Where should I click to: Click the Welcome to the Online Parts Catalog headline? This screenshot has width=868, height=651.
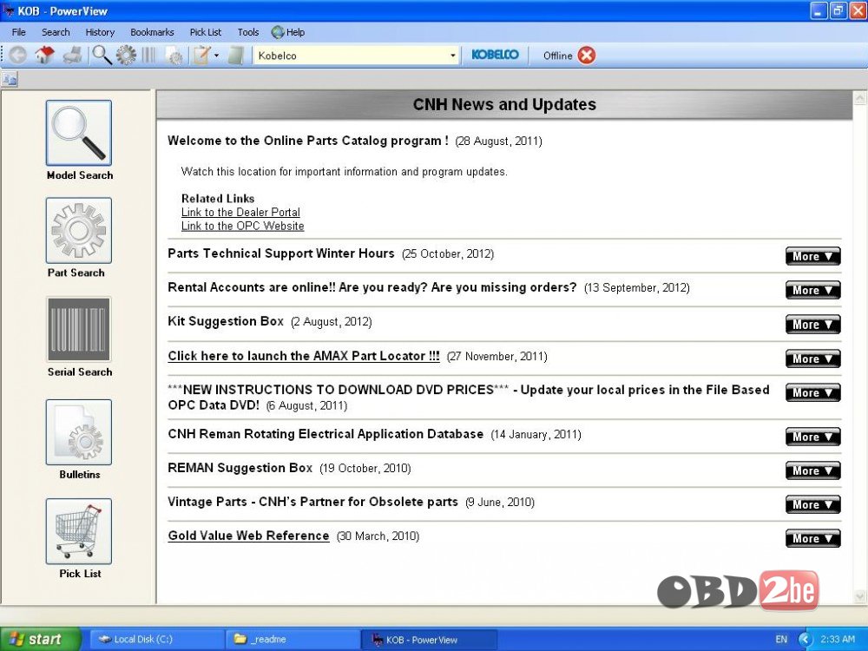click(308, 141)
